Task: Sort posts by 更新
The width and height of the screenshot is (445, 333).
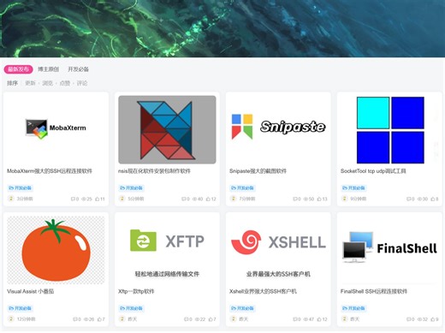Action: pyautogui.click(x=30, y=83)
